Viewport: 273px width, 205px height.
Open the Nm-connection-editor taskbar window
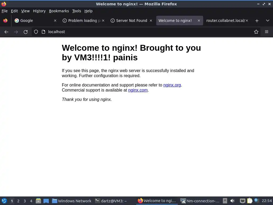(200, 201)
